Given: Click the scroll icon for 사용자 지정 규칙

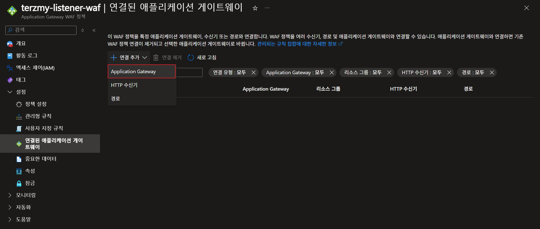Looking at the screenshot, I should click(x=19, y=129).
